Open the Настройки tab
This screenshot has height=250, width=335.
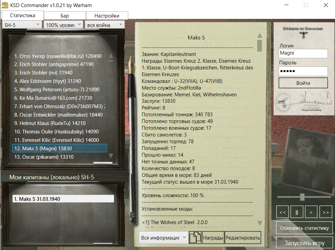107,15
